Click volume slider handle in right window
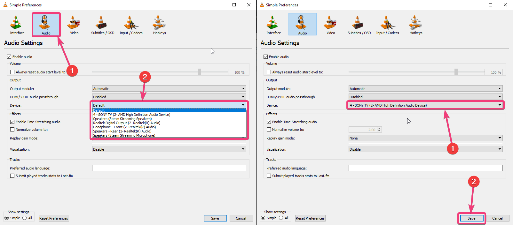 [x=456, y=72]
